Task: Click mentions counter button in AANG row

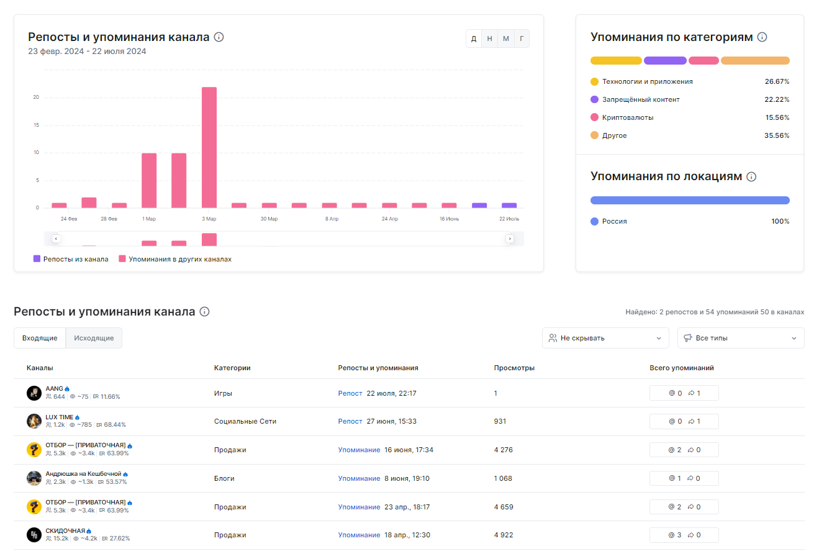Action: pyautogui.click(x=684, y=393)
